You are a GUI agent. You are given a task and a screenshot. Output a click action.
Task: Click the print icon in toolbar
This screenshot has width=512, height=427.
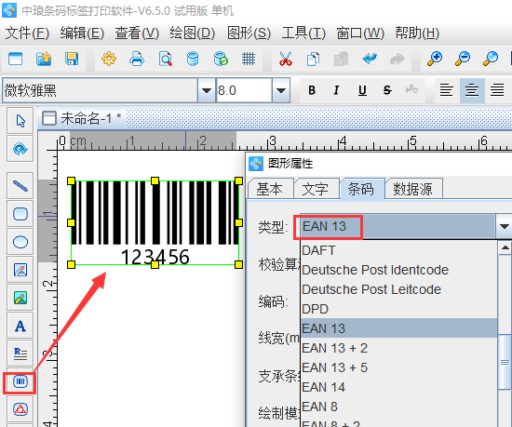click(x=137, y=59)
